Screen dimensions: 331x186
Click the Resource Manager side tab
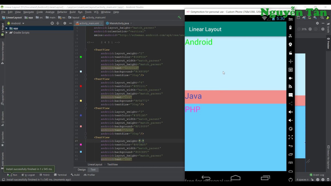click(x=3, y=53)
